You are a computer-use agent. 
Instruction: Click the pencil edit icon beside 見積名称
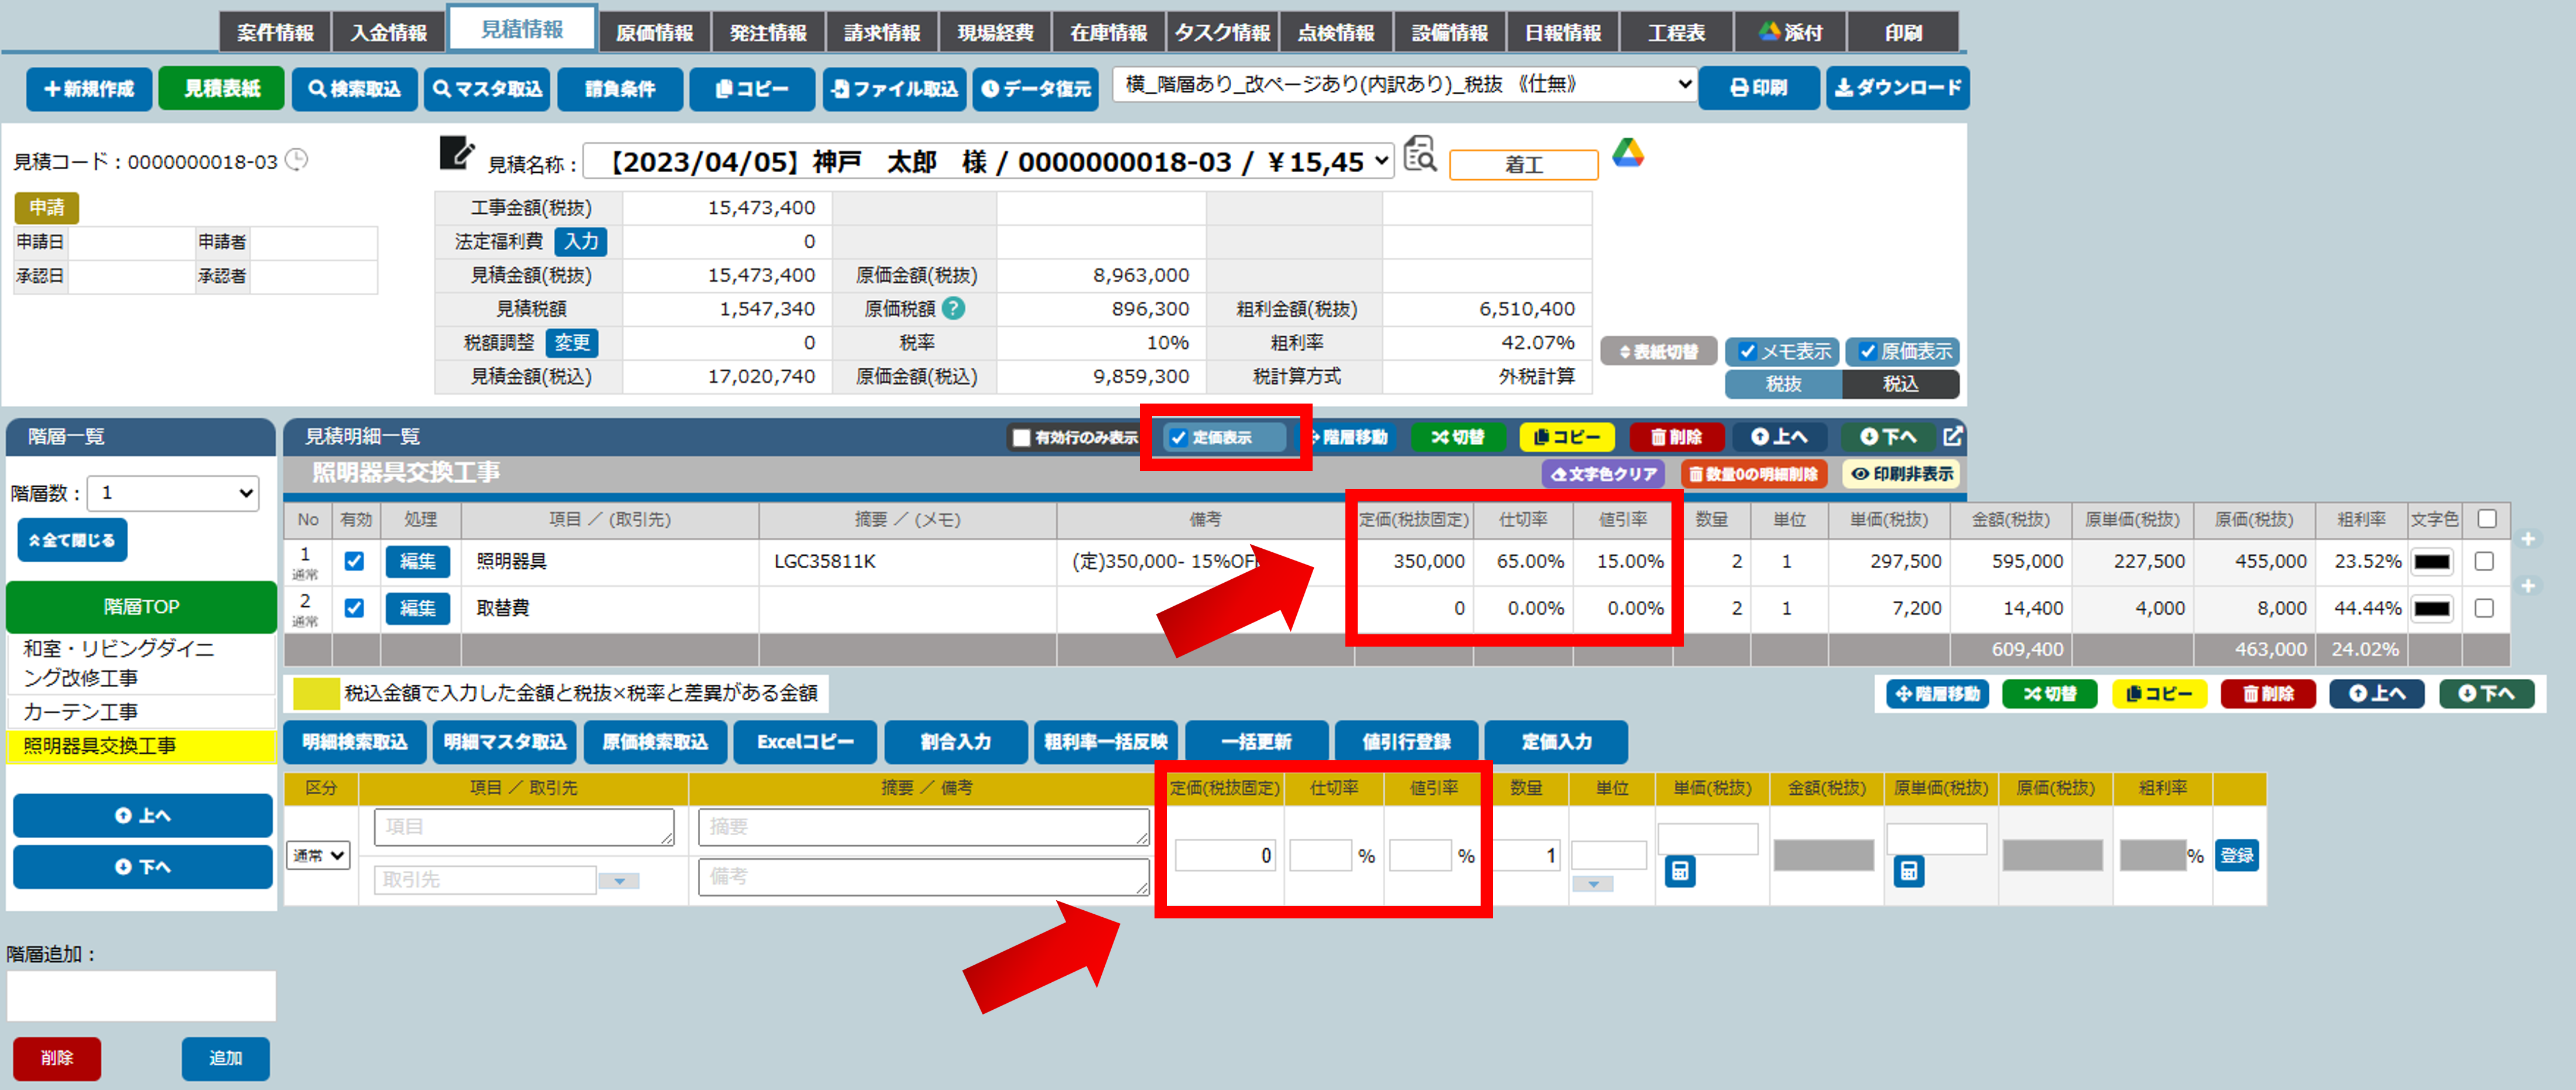click(x=456, y=153)
